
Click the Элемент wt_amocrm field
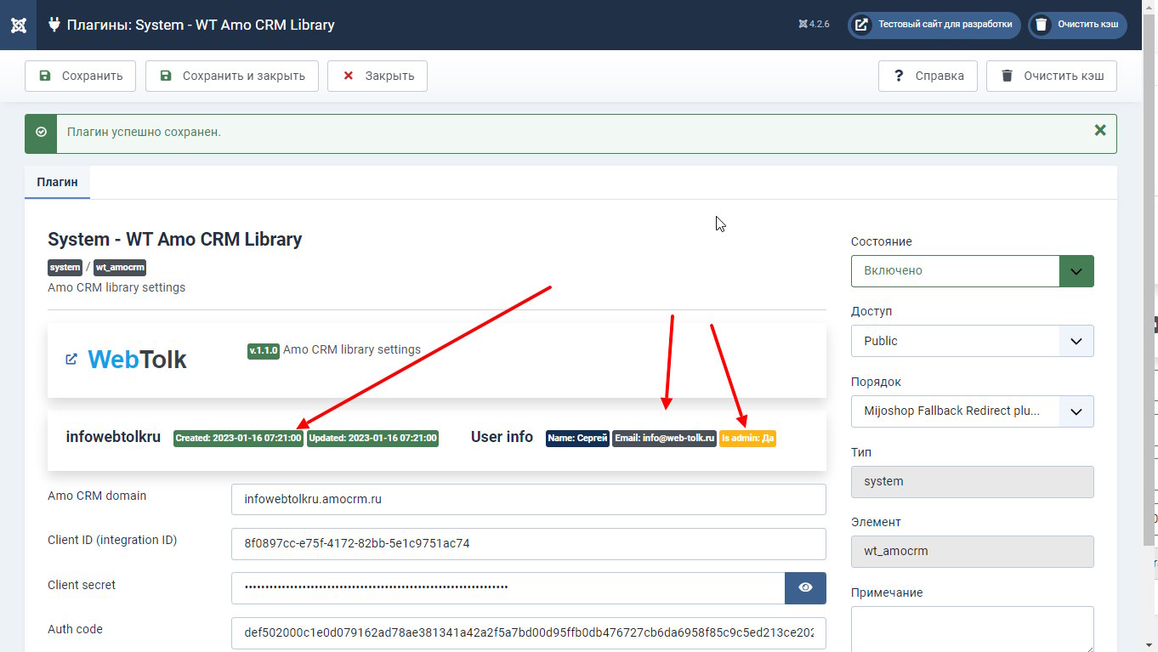[x=972, y=552]
